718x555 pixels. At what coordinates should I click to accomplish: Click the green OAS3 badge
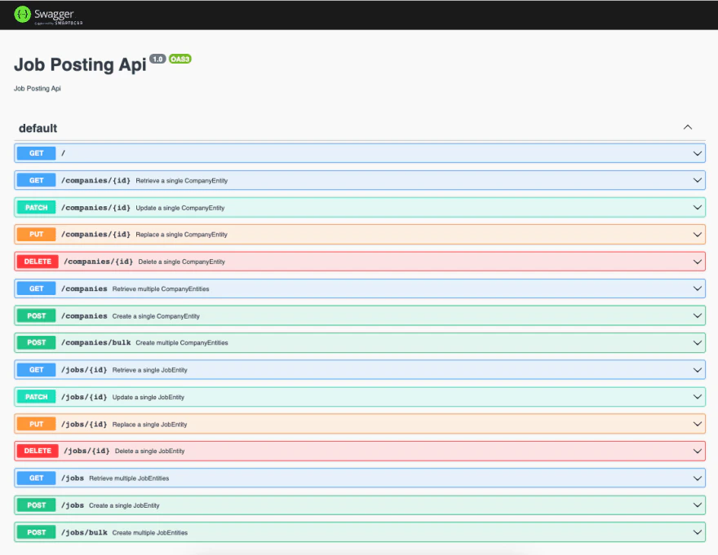point(181,59)
